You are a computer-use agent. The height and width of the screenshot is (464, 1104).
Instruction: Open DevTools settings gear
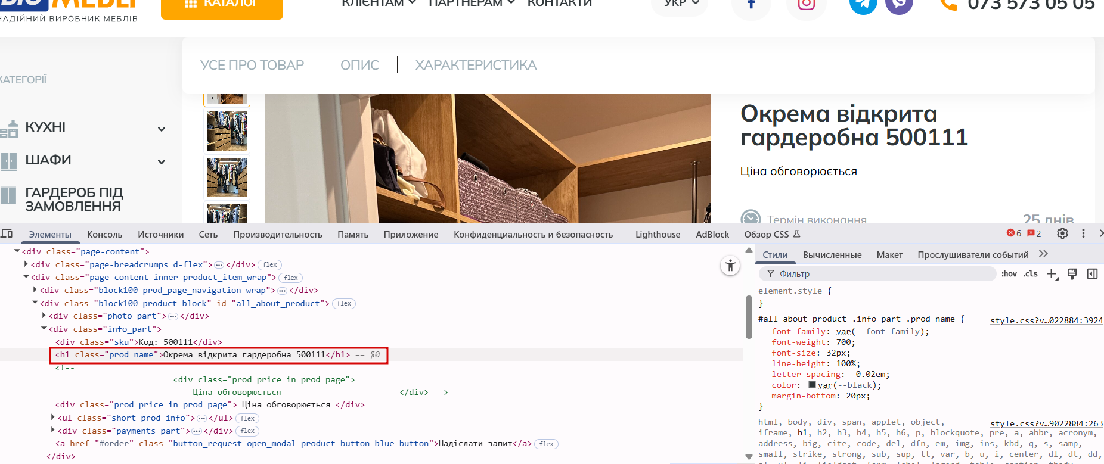(x=1062, y=233)
